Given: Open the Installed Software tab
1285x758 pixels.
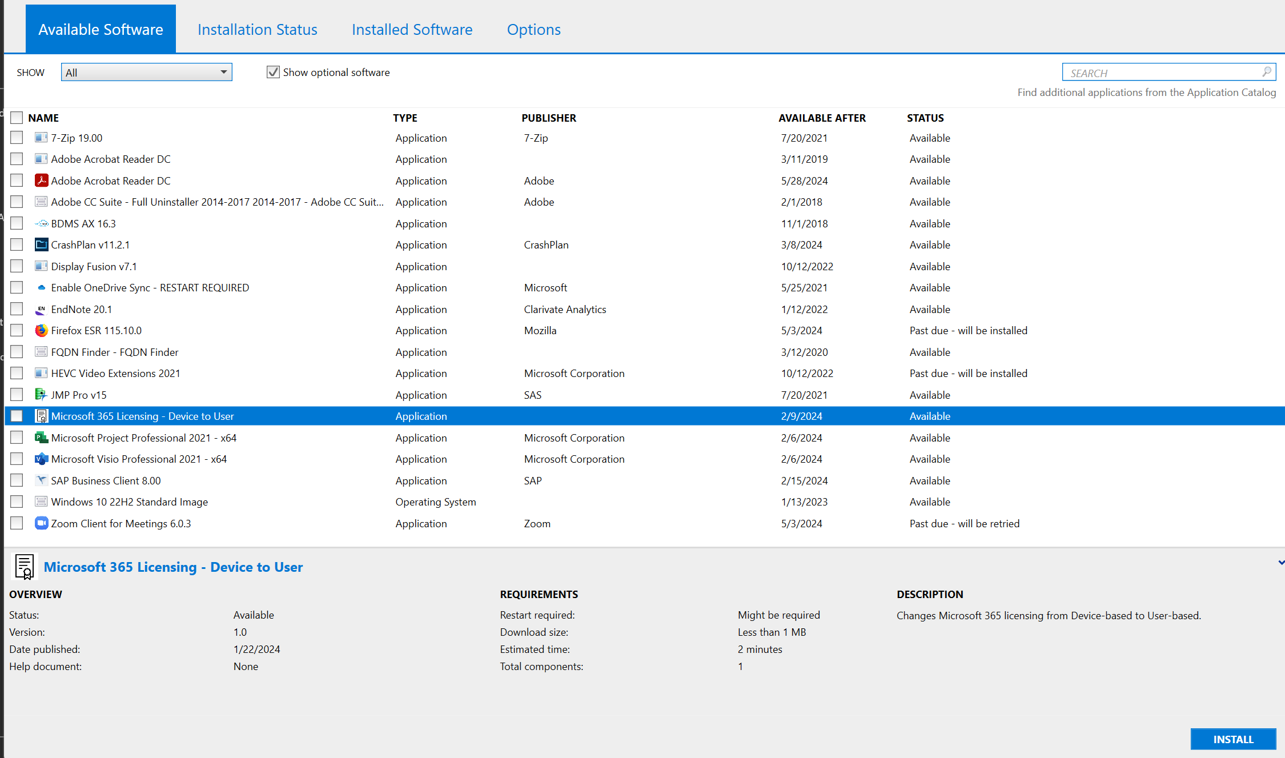Looking at the screenshot, I should 412,29.
